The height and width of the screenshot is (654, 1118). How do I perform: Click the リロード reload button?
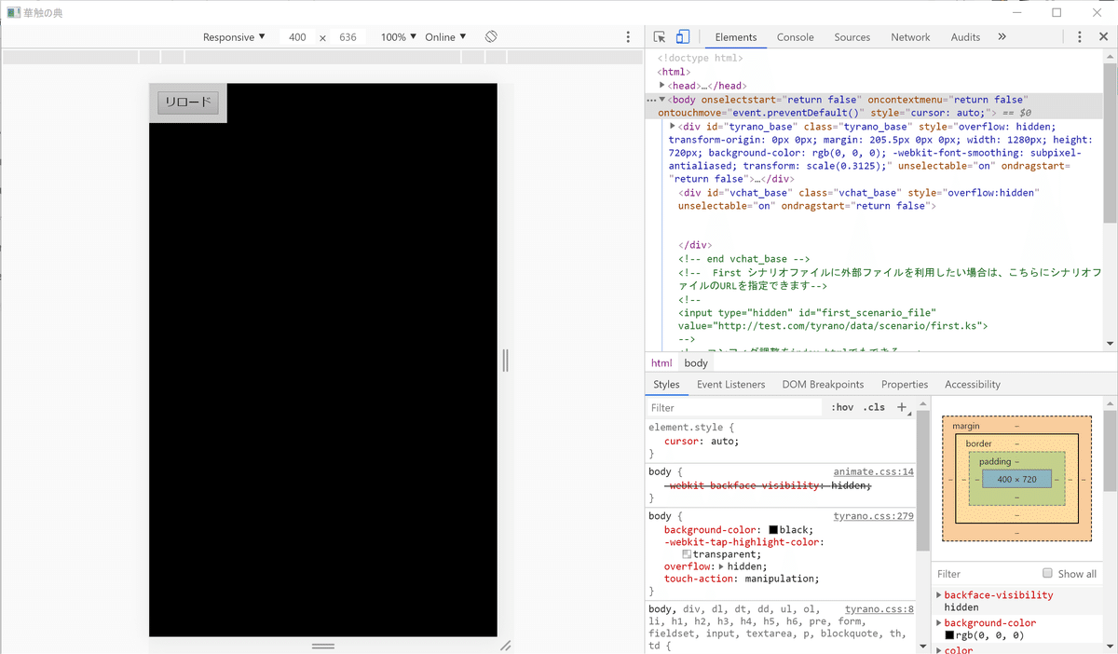pyautogui.click(x=188, y=102)
